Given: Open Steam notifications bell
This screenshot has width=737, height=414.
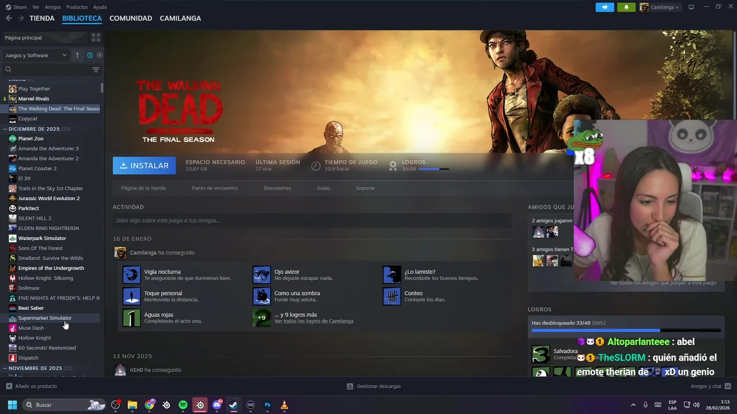Looking at the screenshot, I should pyautogui.click(x=626, y=7).
